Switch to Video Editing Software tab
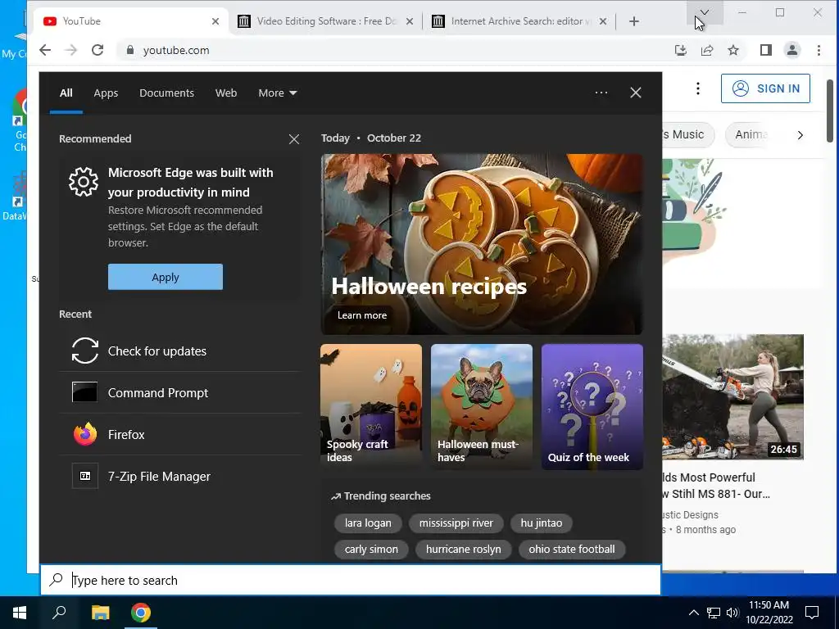This screenshot has height=629, width=839. 325,21
